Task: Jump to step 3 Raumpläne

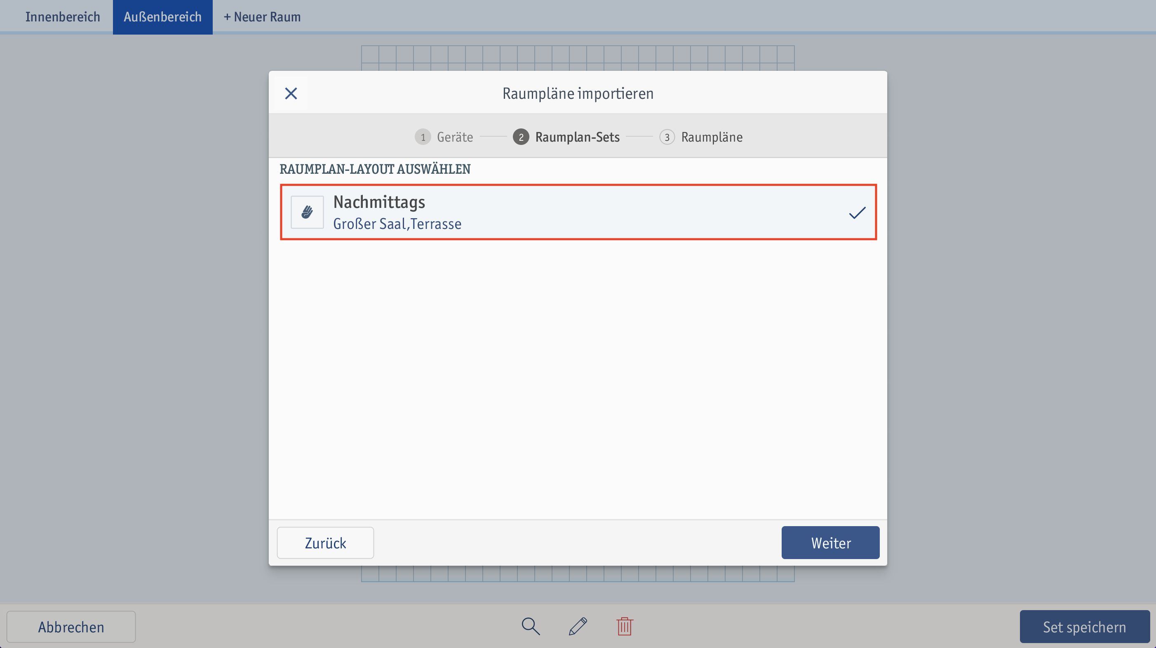Action: tap(701, 137)
